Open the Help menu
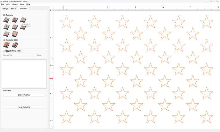 coord(28,4)
